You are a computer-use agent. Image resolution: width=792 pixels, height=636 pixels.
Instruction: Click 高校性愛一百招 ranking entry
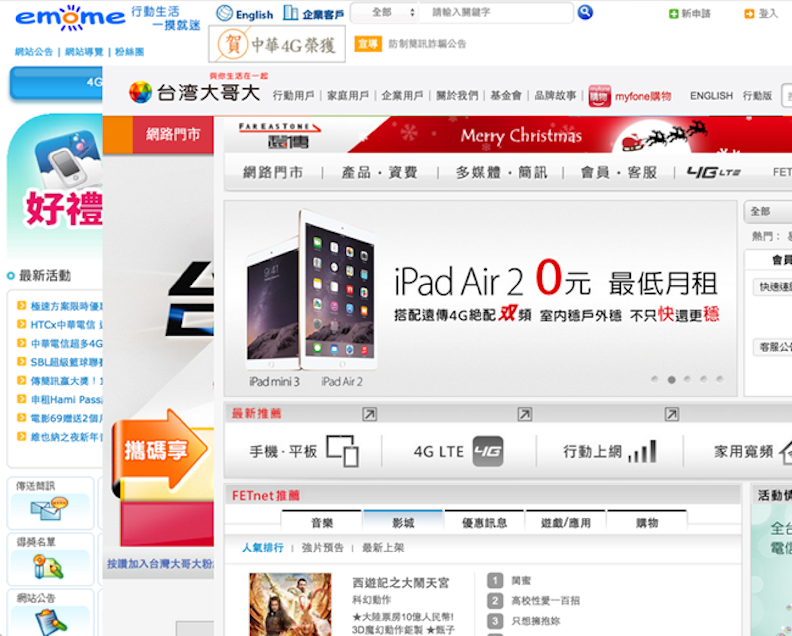[x=545, y=601]
